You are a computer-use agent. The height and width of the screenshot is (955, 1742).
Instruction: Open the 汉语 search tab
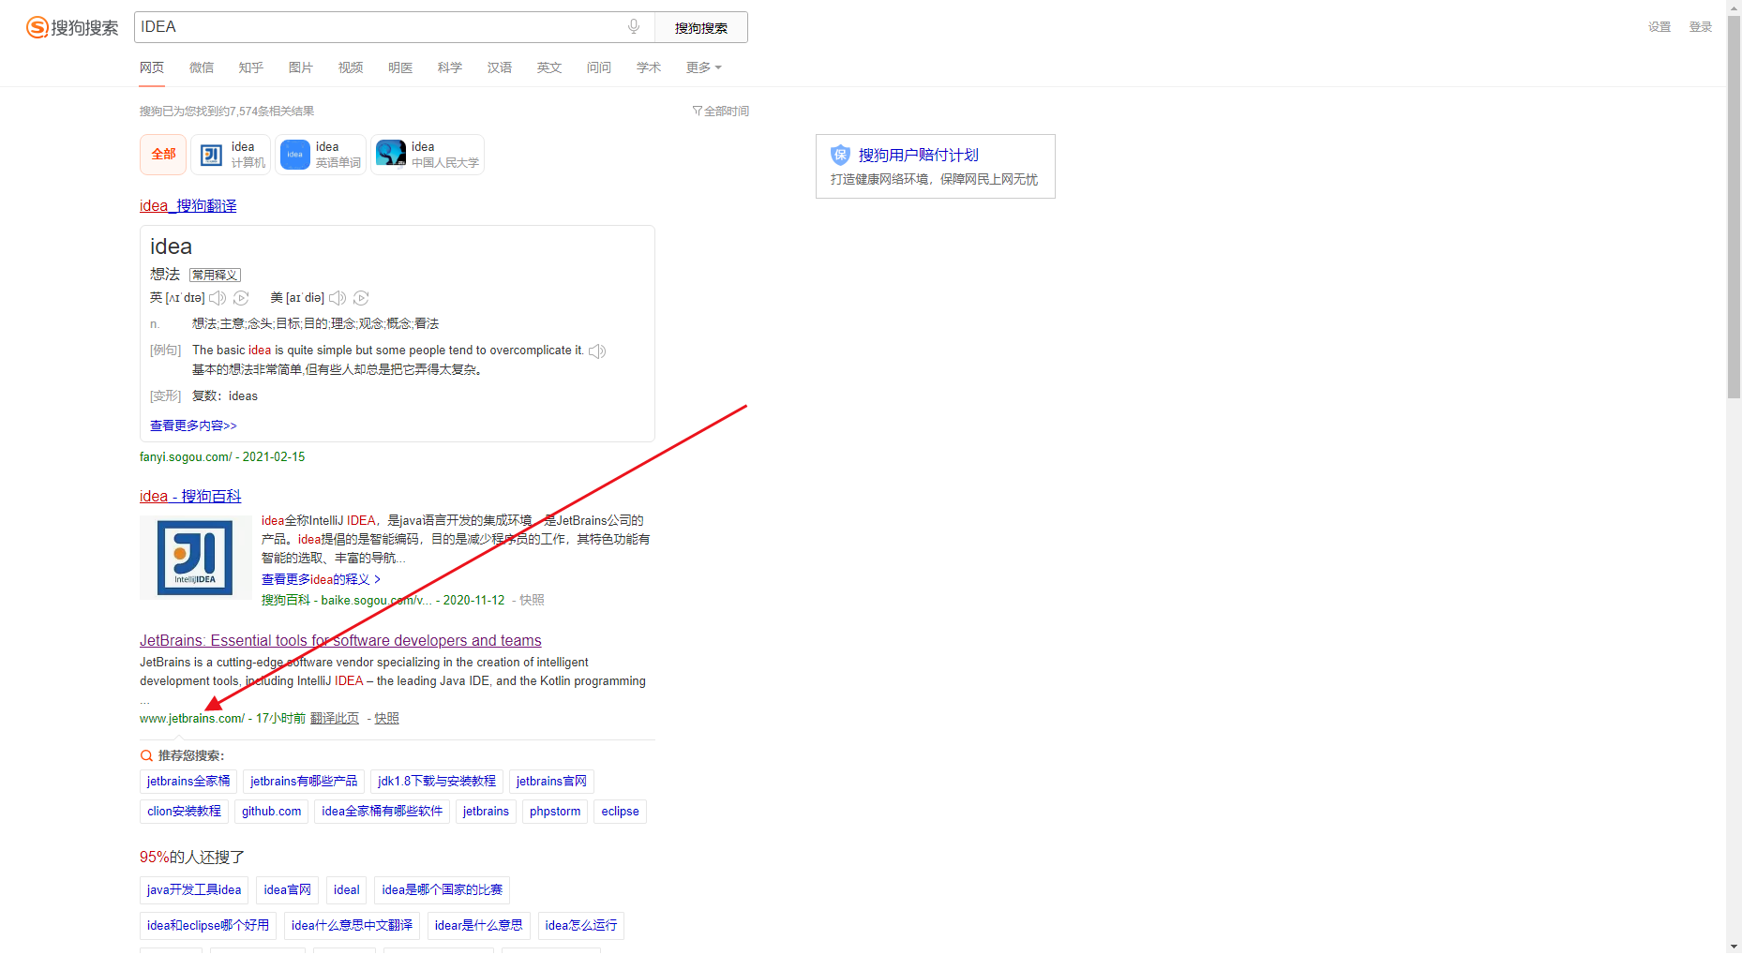[500, 67]
